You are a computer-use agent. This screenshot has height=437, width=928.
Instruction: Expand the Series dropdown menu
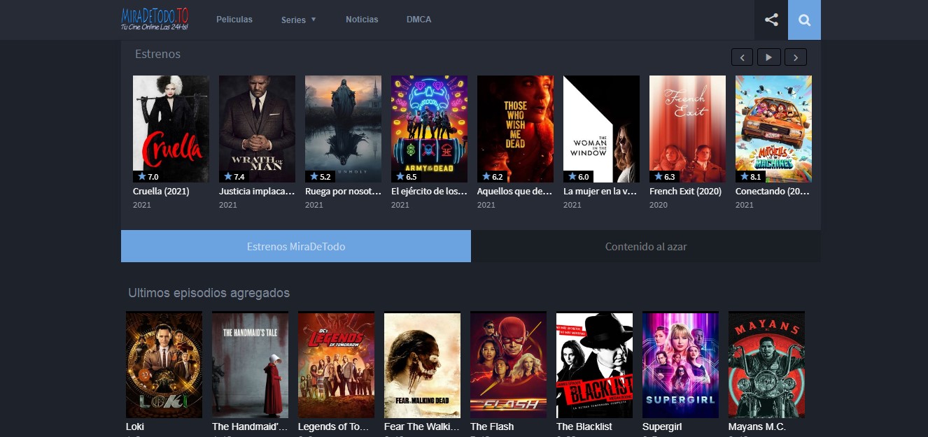(299, 20)
